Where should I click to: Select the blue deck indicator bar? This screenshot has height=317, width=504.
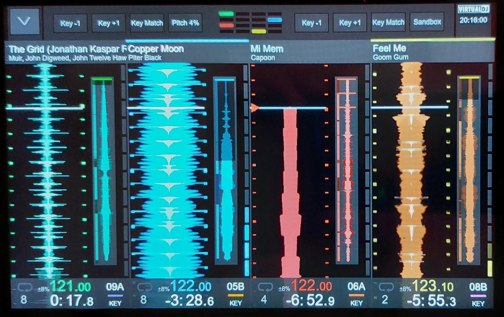pos(275,20)
